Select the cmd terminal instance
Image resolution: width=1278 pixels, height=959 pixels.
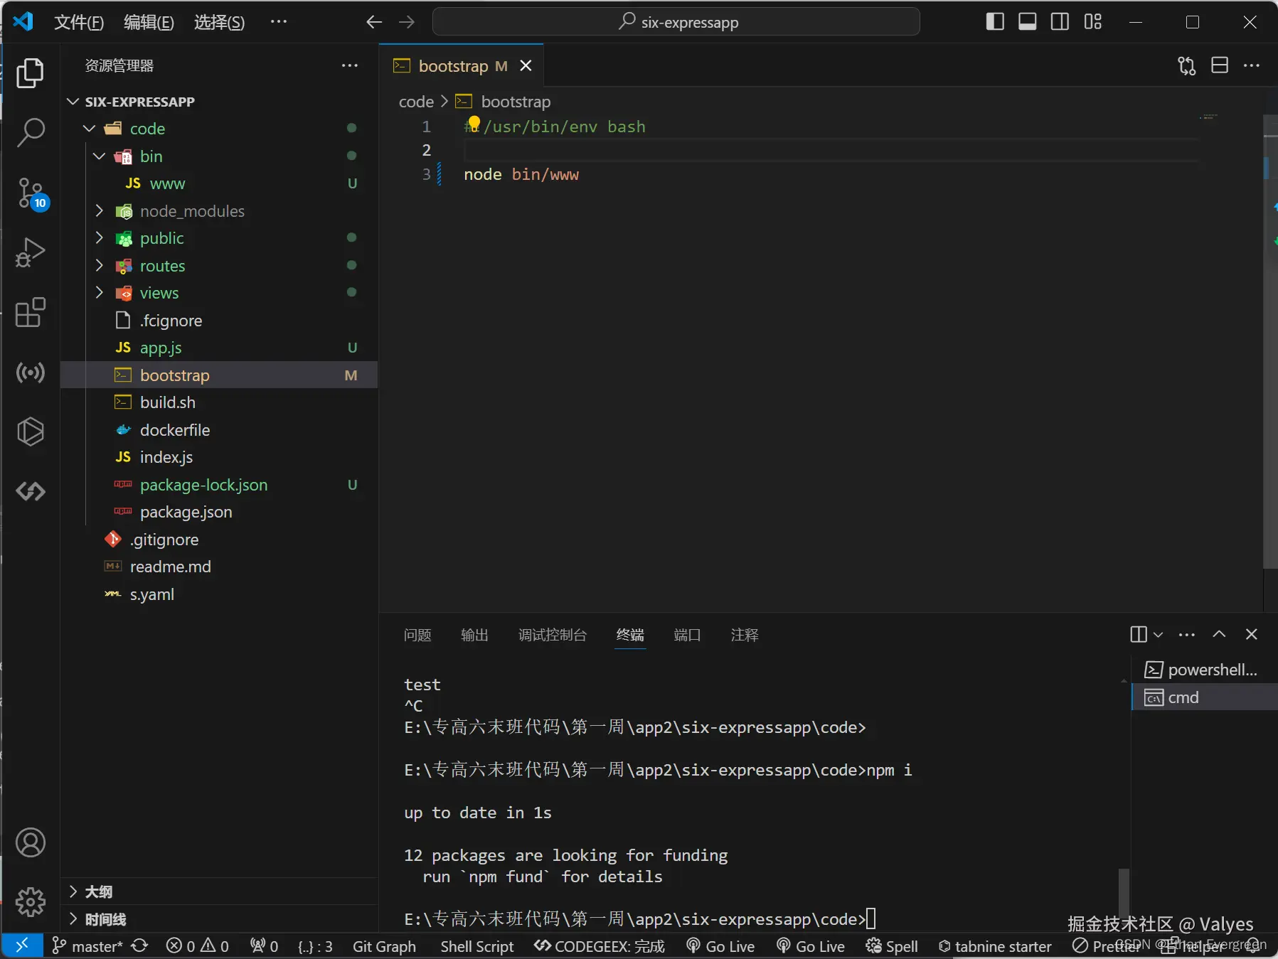(1203, 697)
